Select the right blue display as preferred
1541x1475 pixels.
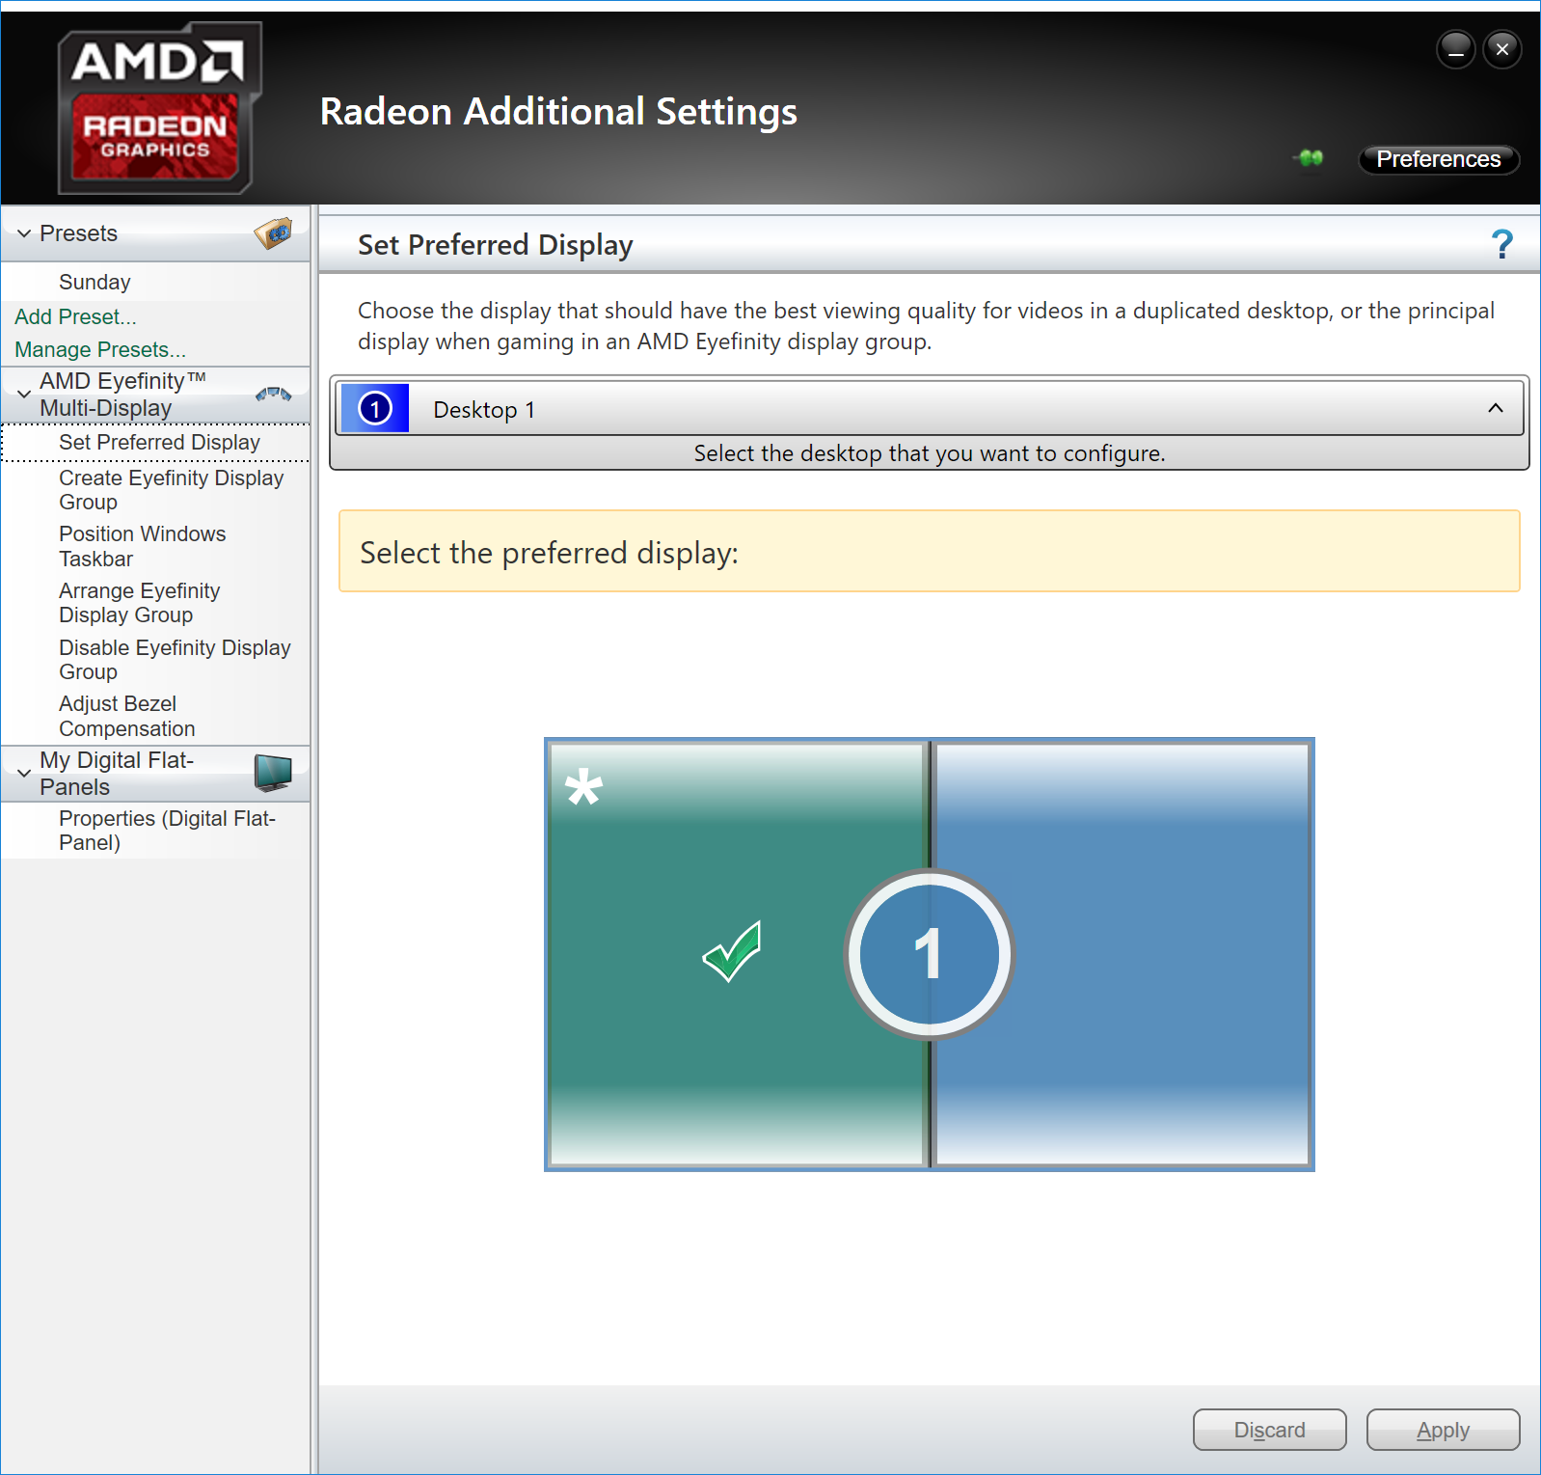coord(1122,954)
